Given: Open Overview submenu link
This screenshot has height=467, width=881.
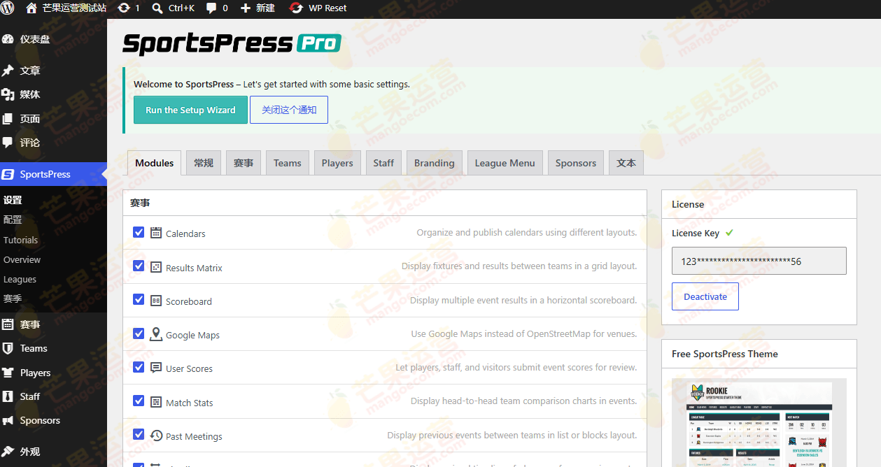Looking at the screenshot, I should click(22, 259).
